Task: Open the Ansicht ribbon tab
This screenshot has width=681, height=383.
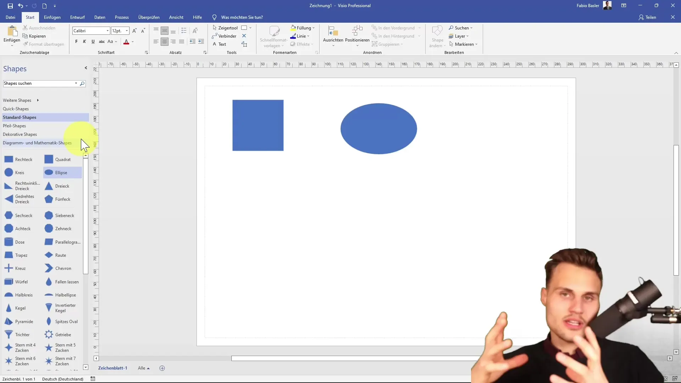Action: pos(176,17)
